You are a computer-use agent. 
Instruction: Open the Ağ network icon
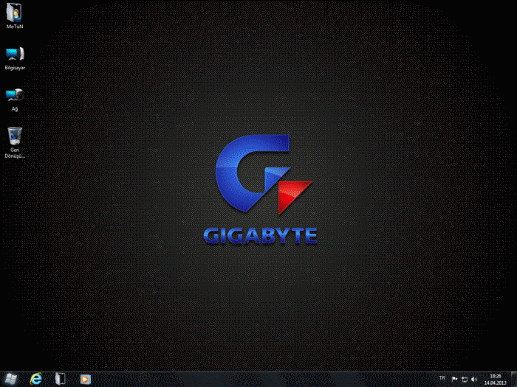point(15,100)
